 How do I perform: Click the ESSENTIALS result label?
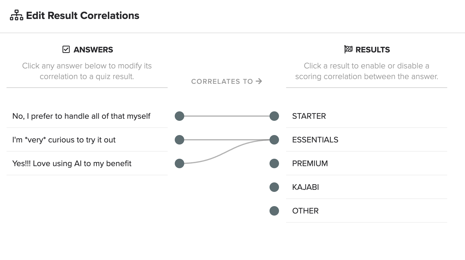click(x=315, y=140)
